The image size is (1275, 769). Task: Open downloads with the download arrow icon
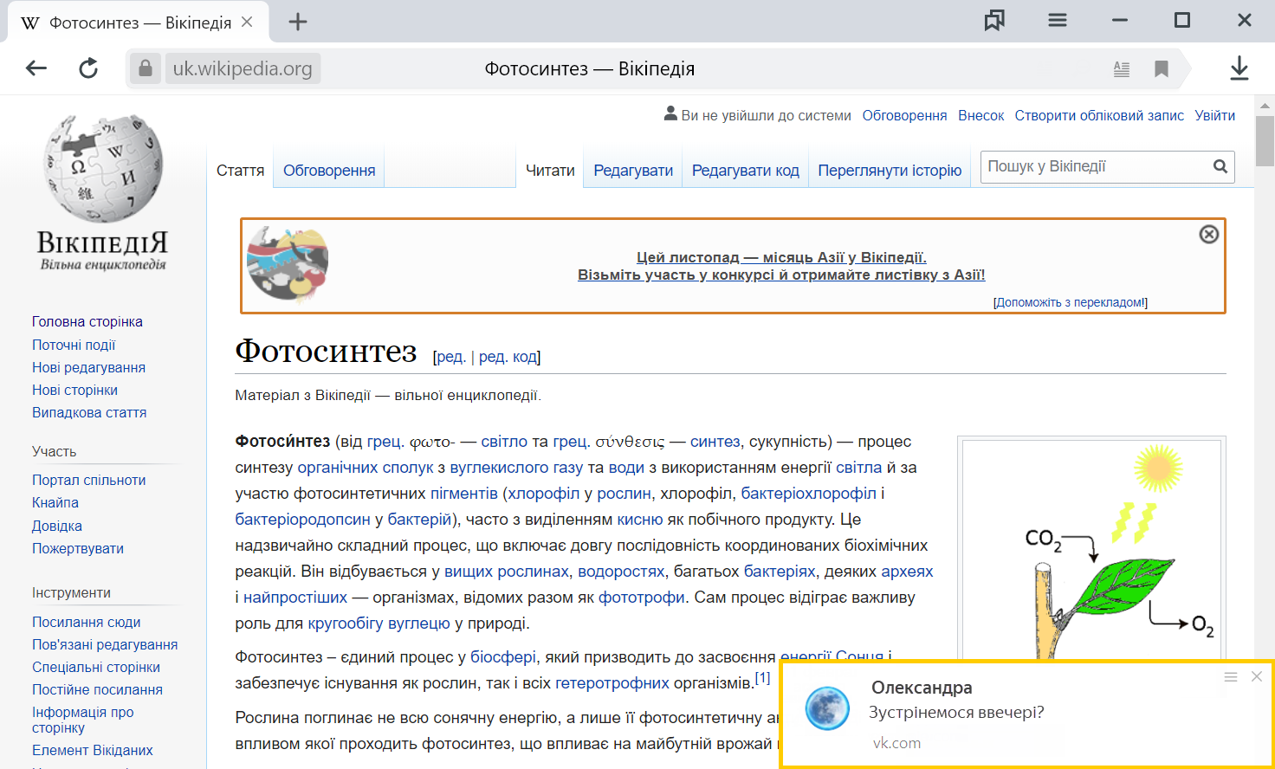(1239, 68)
